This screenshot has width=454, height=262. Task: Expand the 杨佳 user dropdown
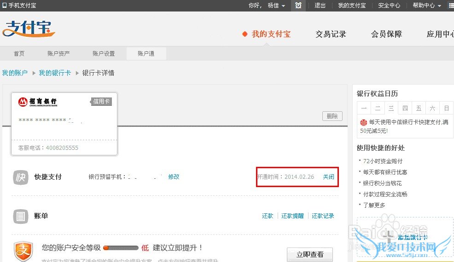coord(277,6)
